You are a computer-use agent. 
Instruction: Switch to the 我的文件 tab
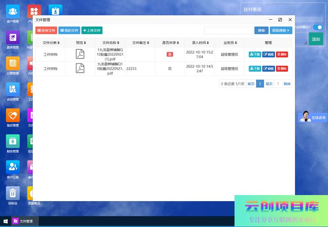coord(69,30)
